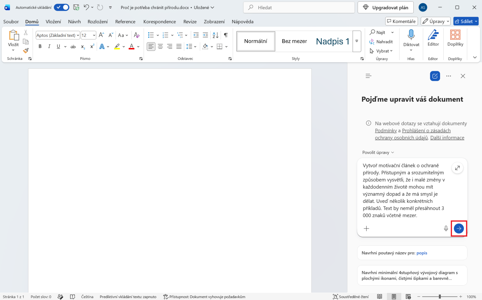
Task: Open the font name combo box Aptos
Action: point(58,35)
